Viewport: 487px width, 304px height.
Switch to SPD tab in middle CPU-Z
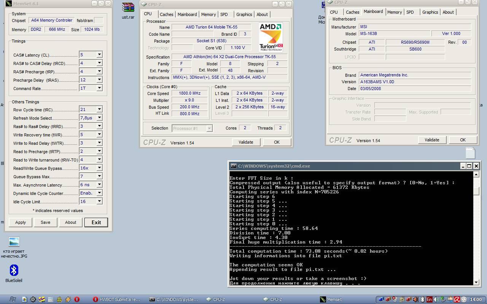coord(224,14)
